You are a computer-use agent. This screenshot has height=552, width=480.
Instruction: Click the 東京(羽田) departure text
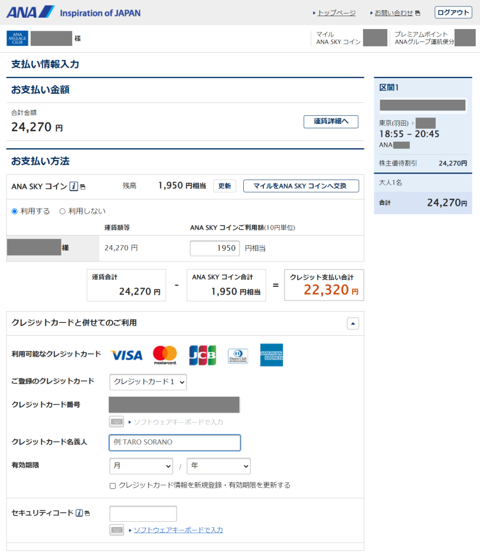(394, 123)
